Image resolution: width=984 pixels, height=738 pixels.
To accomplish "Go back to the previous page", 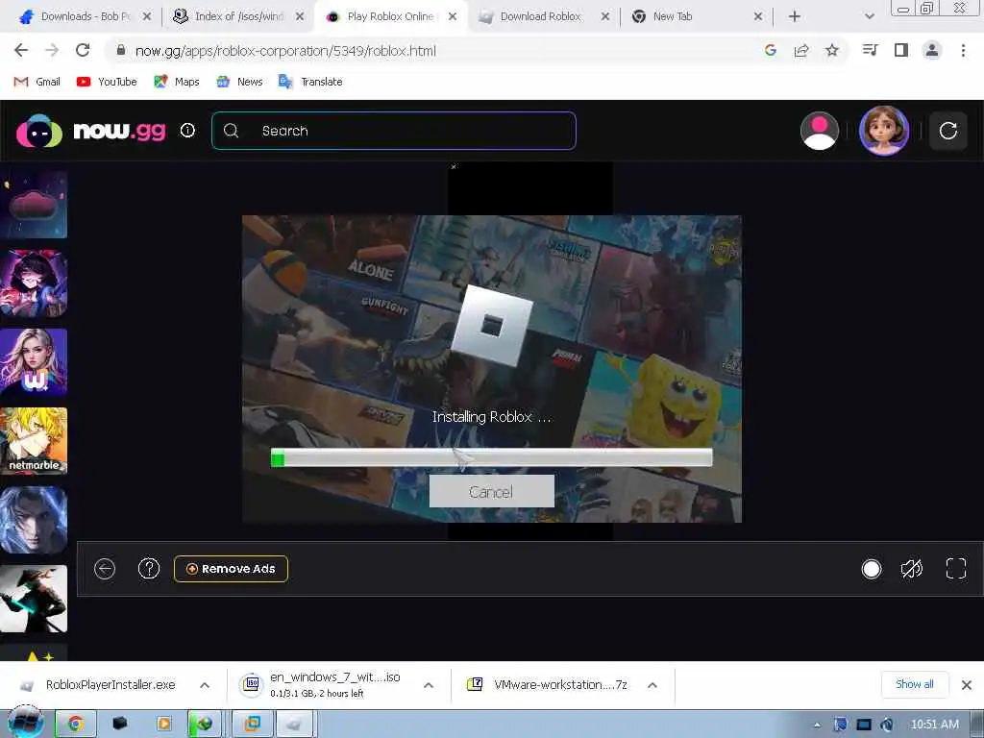I will [21, 50].
